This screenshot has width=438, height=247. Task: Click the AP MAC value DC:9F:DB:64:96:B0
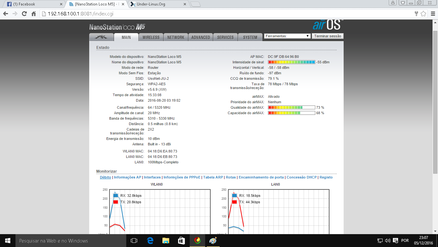pos(283,57)
